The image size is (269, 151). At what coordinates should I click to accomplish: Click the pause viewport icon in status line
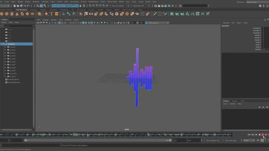173,5
